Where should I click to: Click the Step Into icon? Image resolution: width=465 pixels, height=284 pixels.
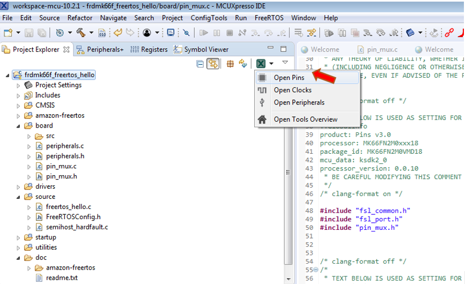coord(255,33)
